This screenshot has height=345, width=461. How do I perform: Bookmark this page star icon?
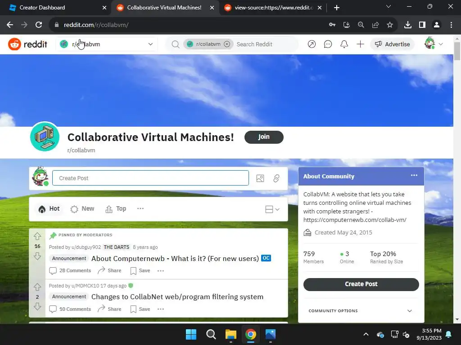point(390,25)
